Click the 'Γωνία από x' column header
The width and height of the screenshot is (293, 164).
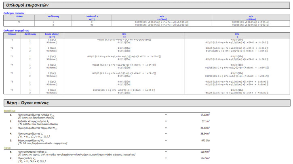(93, 17)
